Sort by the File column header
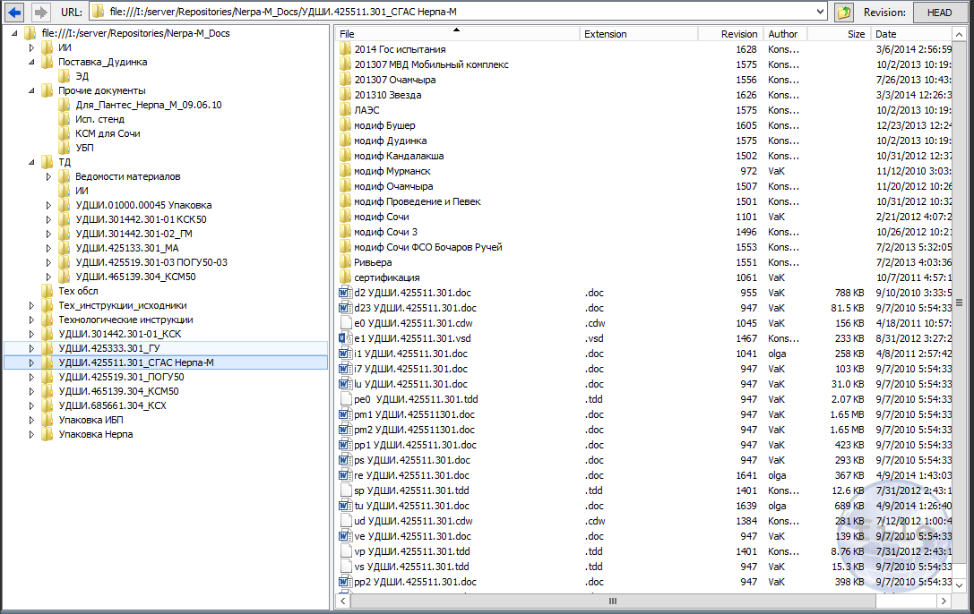Image resolution: width=974 pixels, height=614 pixels. 457,34
